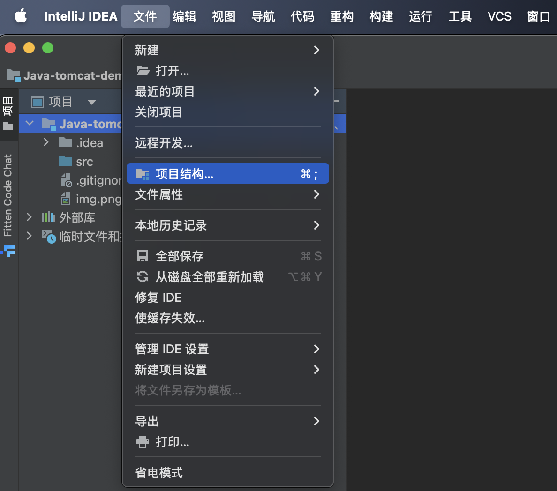Open the 导出 submenu
The height and width of the screenshot is (491, 557).
click(227, 421)
